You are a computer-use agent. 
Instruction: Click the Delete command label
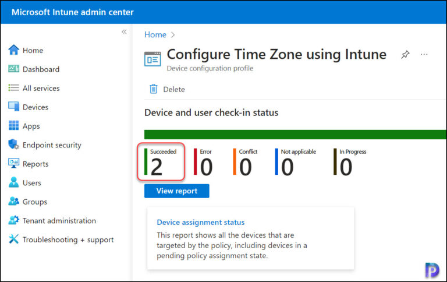[x=174, y=89]
